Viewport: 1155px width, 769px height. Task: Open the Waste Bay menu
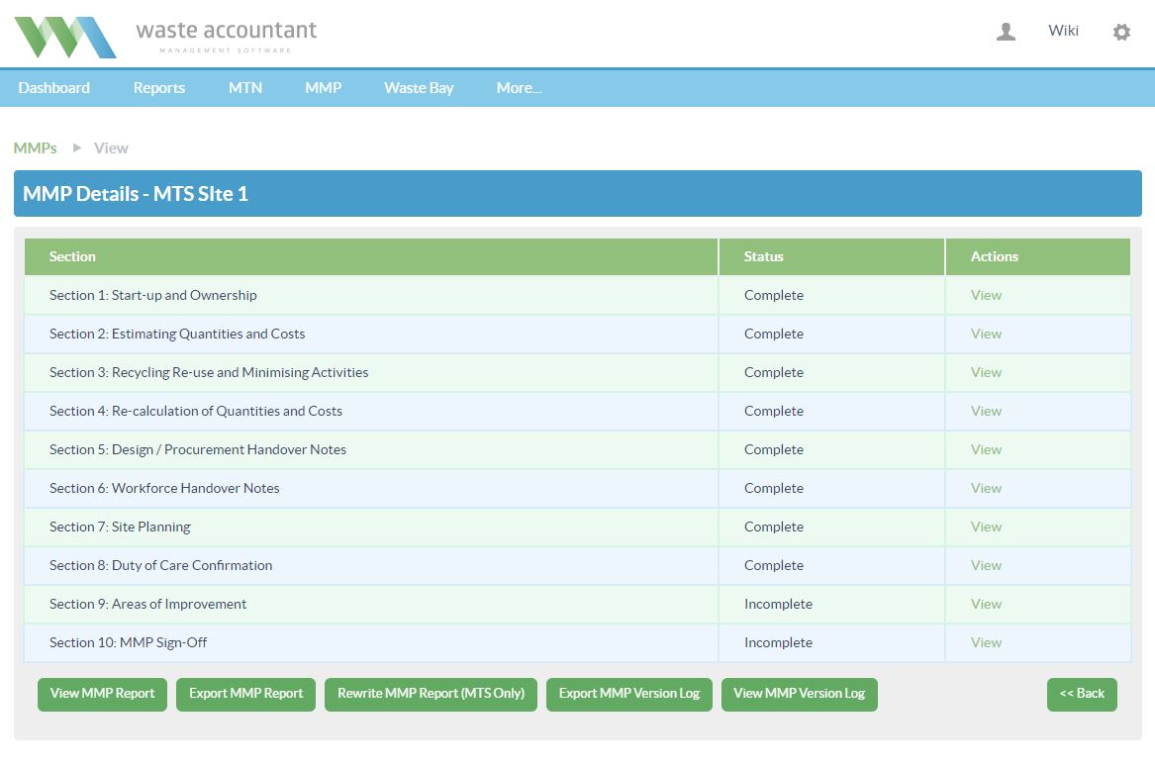click(419, 88)
